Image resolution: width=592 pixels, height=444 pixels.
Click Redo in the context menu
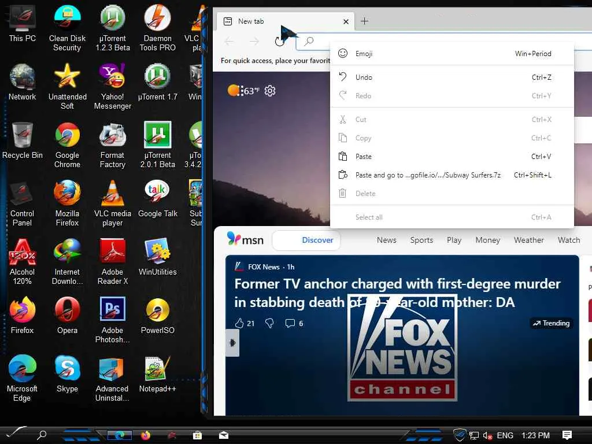tap(452, 96)
